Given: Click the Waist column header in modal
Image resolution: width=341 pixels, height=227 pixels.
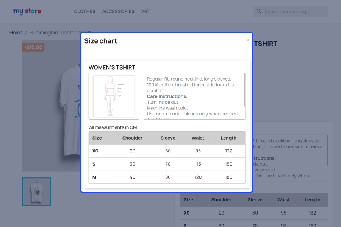Looking at the screenshot, I should coord(198,138).
